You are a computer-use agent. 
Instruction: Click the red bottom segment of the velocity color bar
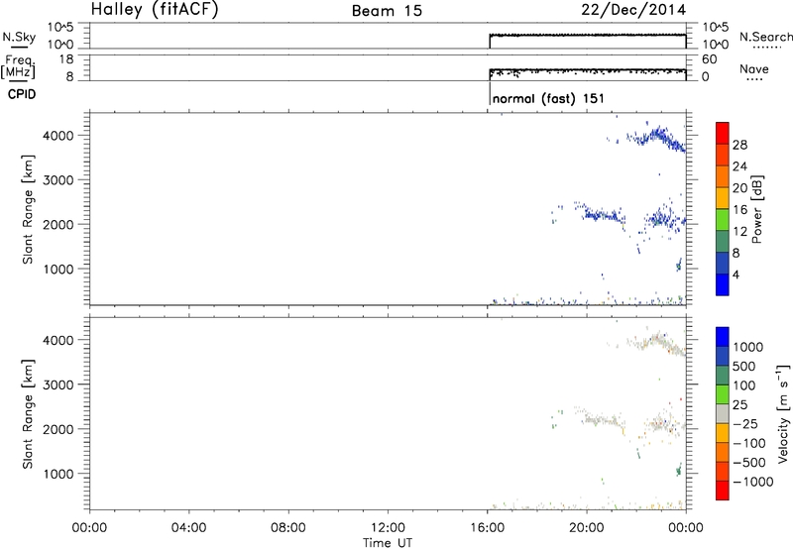pos(723,491)
